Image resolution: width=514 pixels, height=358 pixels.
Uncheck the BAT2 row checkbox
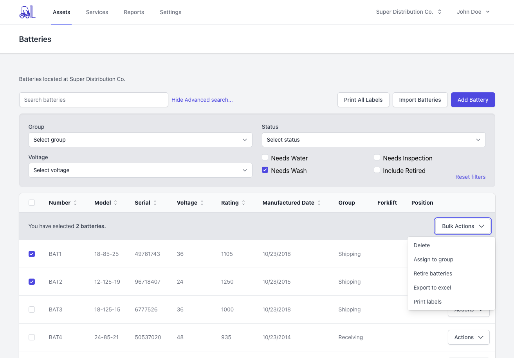click(32, 282)
